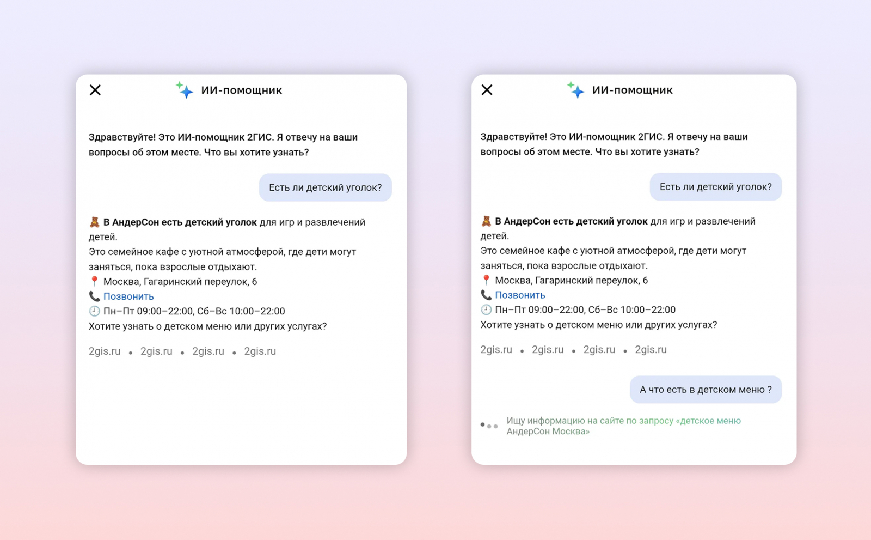Click the «А что есть в детском меню ?» bubble
The height and width of the screenshot is (540, 871).
point(706,390)
